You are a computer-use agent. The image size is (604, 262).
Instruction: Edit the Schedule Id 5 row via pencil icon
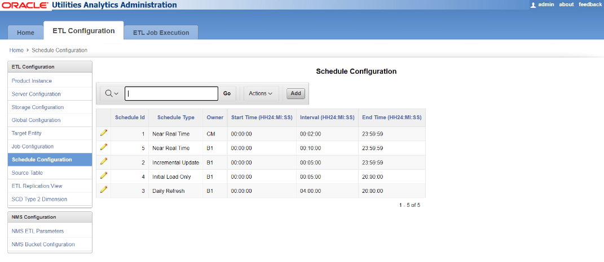103,147
